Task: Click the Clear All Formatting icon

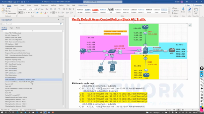Action: (47, 9)
